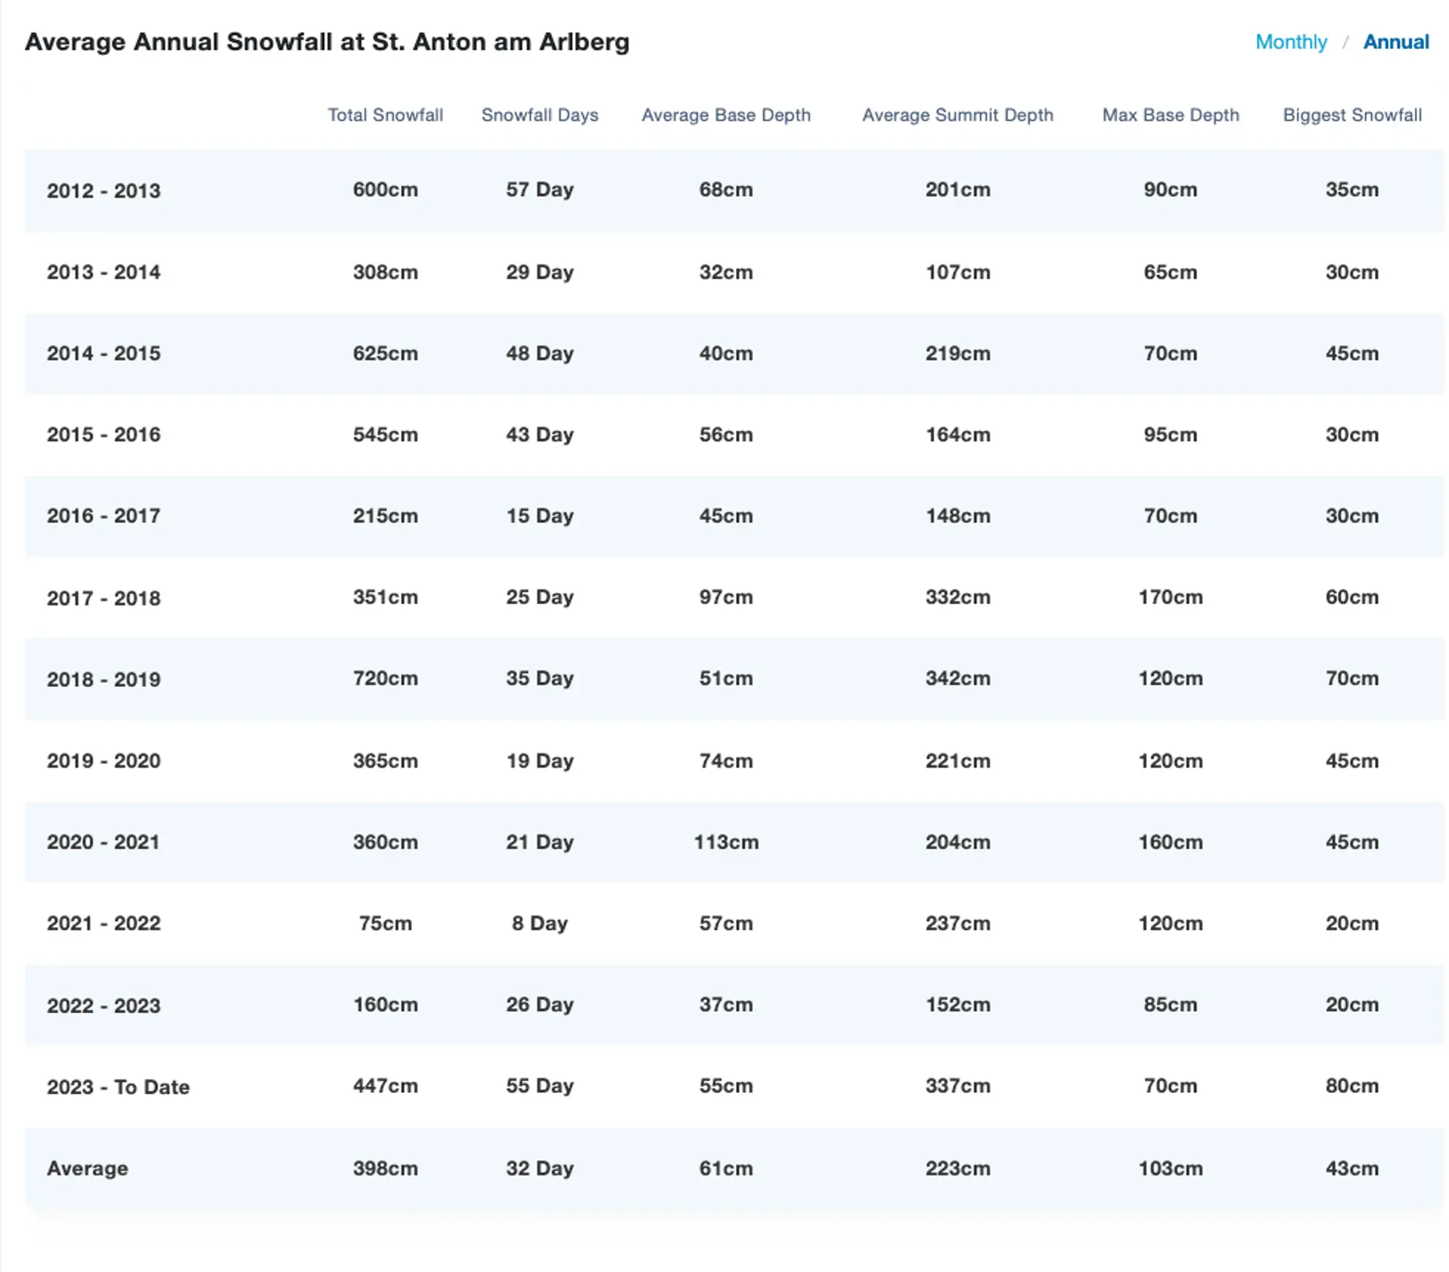The image size is (1449, 1272).
Task: Click the 8 Day cell
Action: tap(540, 923)
